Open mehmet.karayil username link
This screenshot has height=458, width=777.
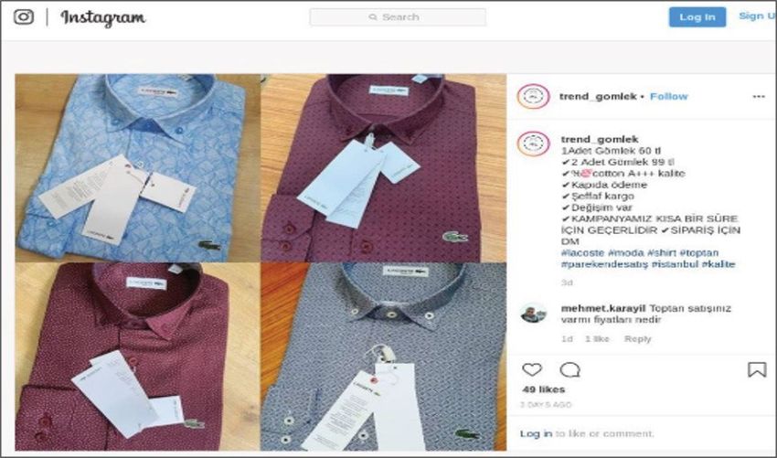[603, 308]
